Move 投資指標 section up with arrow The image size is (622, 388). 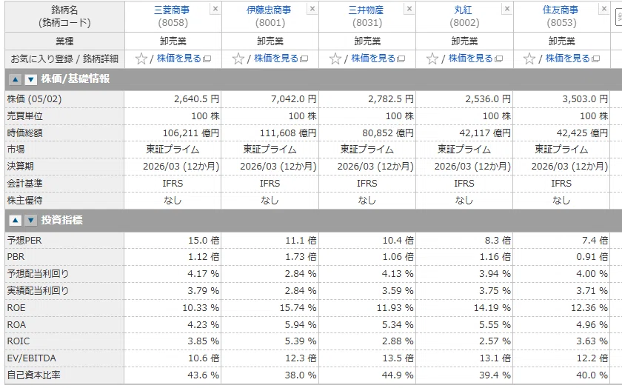(x=15, y=220)
